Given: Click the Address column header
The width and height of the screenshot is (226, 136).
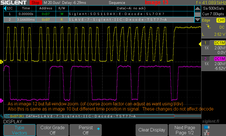Looking at the screenshot, I should pos(46,8).
